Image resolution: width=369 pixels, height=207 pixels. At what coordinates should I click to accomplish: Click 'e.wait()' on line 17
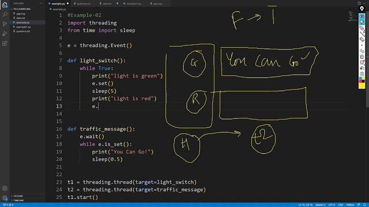coord(92,137)
